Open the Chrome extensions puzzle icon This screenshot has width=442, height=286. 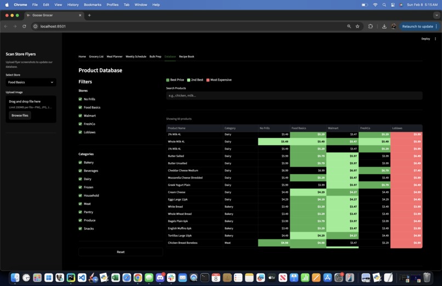coord(370,26)
